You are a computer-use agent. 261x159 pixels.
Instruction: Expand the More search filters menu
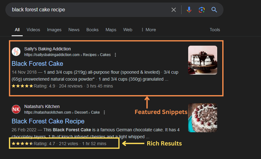tap(148, 30)
